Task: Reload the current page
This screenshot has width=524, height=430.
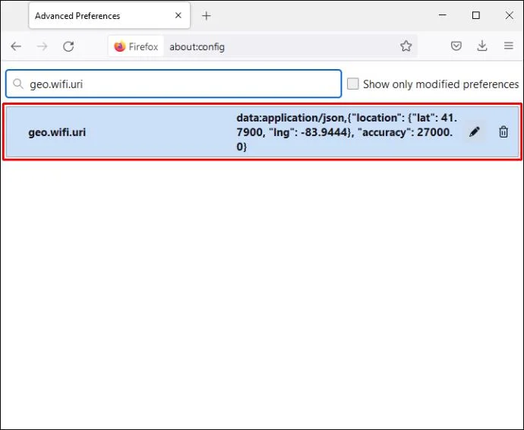Action: coord(68,46)
